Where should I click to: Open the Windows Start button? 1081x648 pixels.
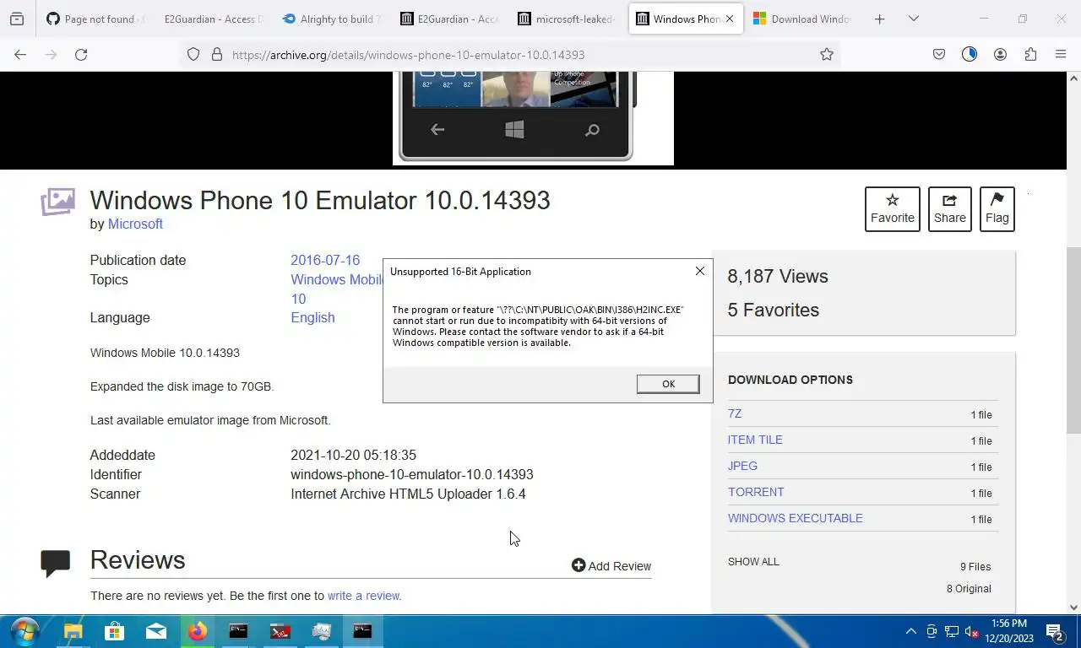[25, 631]
